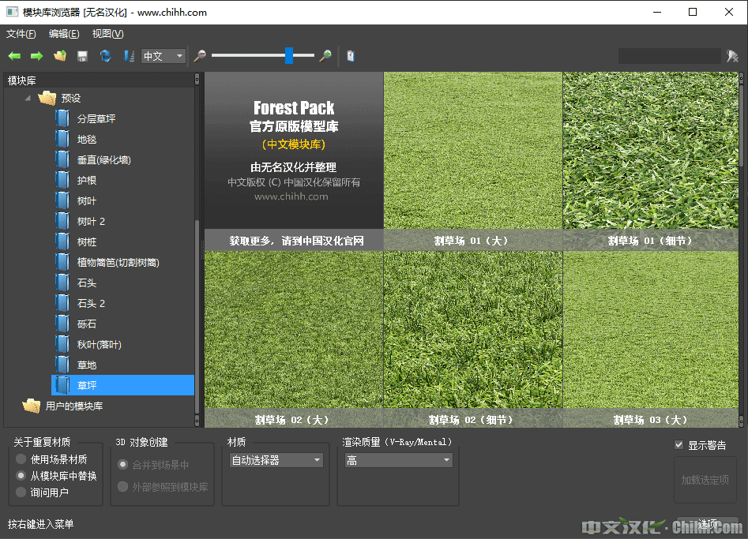The height and width of the screenshot is (539, 748).
Task: Click the green back arrow
Action: [14, 56]
